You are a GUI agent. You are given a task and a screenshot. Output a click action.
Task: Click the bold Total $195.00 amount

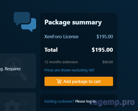(x=102, y=50)
